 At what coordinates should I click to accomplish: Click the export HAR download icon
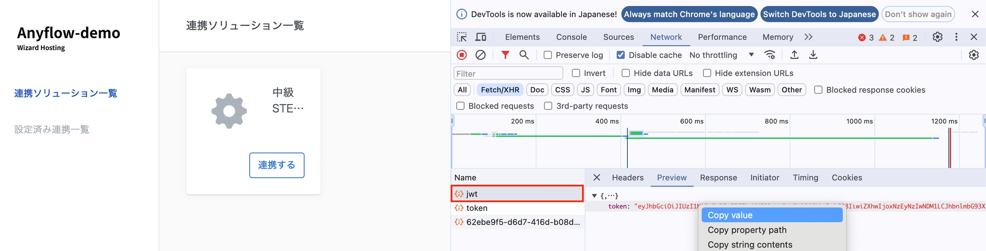(813, 55)
